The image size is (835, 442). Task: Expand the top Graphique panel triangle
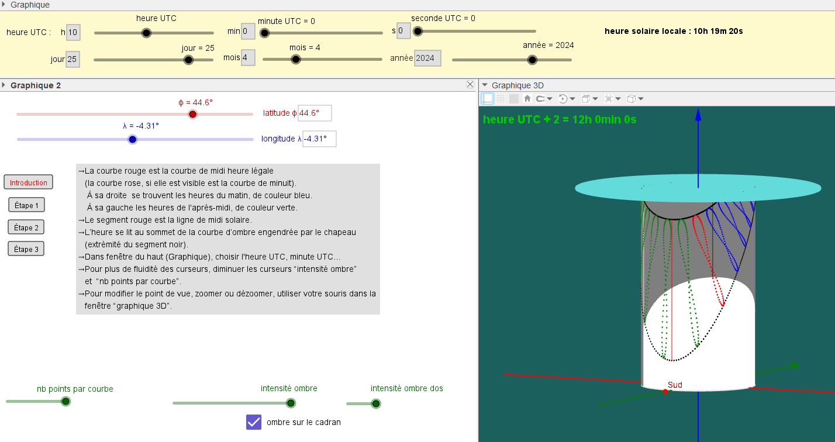[4, 5]
